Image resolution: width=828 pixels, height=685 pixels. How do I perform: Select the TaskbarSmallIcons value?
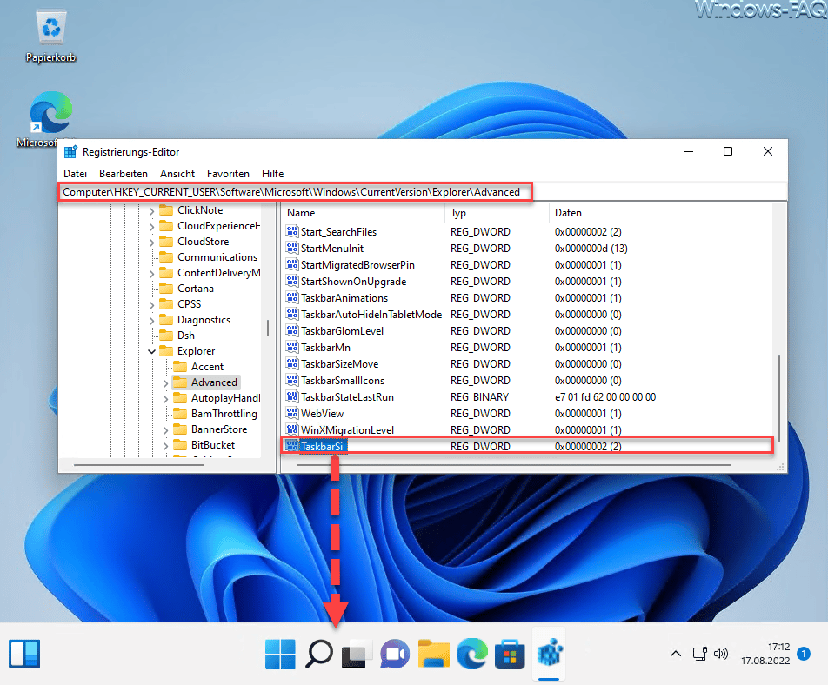(x=343, y=381)
